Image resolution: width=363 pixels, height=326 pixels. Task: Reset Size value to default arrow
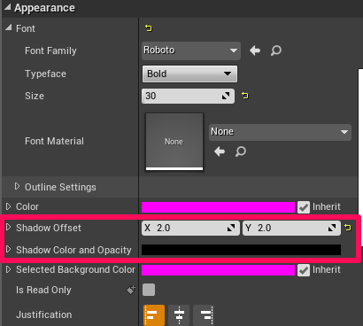[x=245, y=96]
